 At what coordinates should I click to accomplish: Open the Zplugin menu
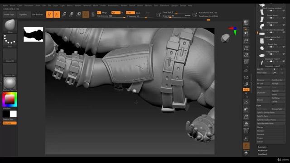pyautogui.click(x=174, y=5)
